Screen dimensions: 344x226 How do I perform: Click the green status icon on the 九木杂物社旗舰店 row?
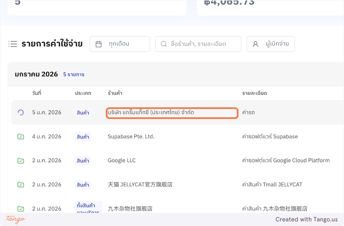21,209
